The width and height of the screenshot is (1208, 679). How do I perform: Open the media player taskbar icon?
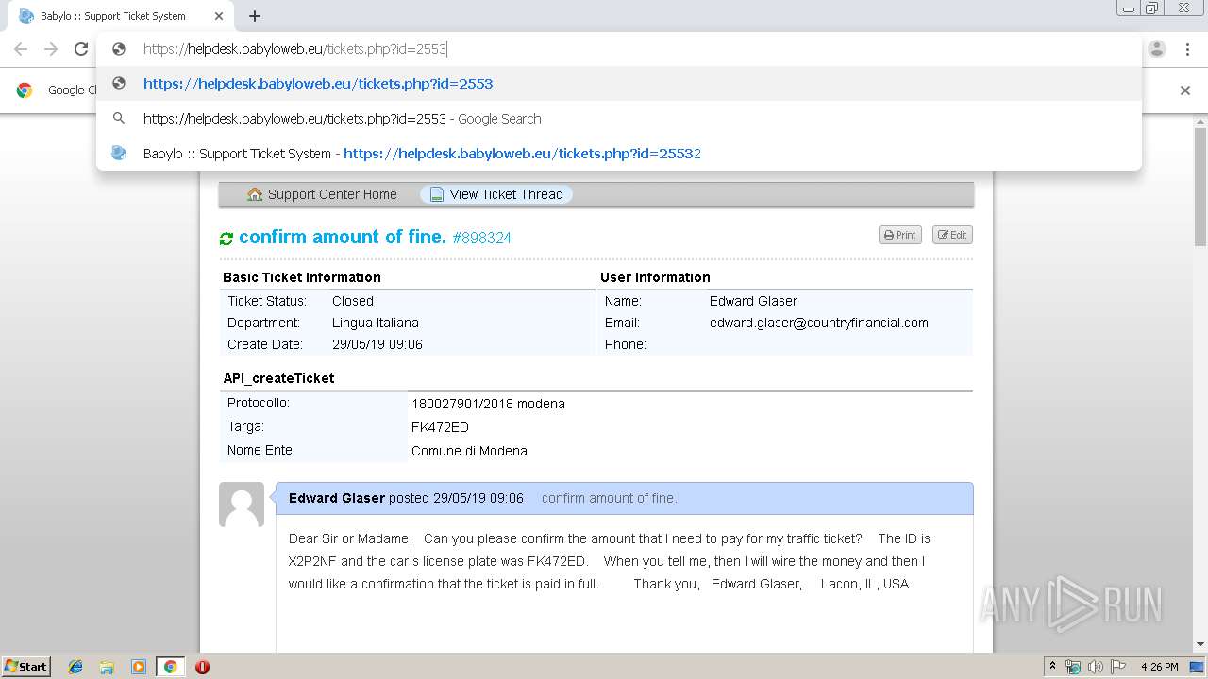138,667
